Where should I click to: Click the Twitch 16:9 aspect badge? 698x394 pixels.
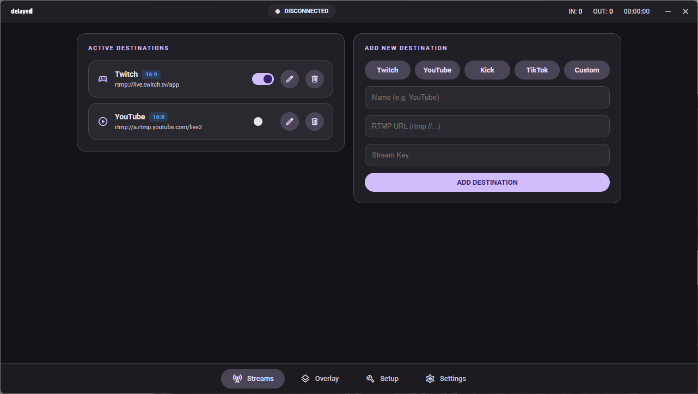click(151, 74)
